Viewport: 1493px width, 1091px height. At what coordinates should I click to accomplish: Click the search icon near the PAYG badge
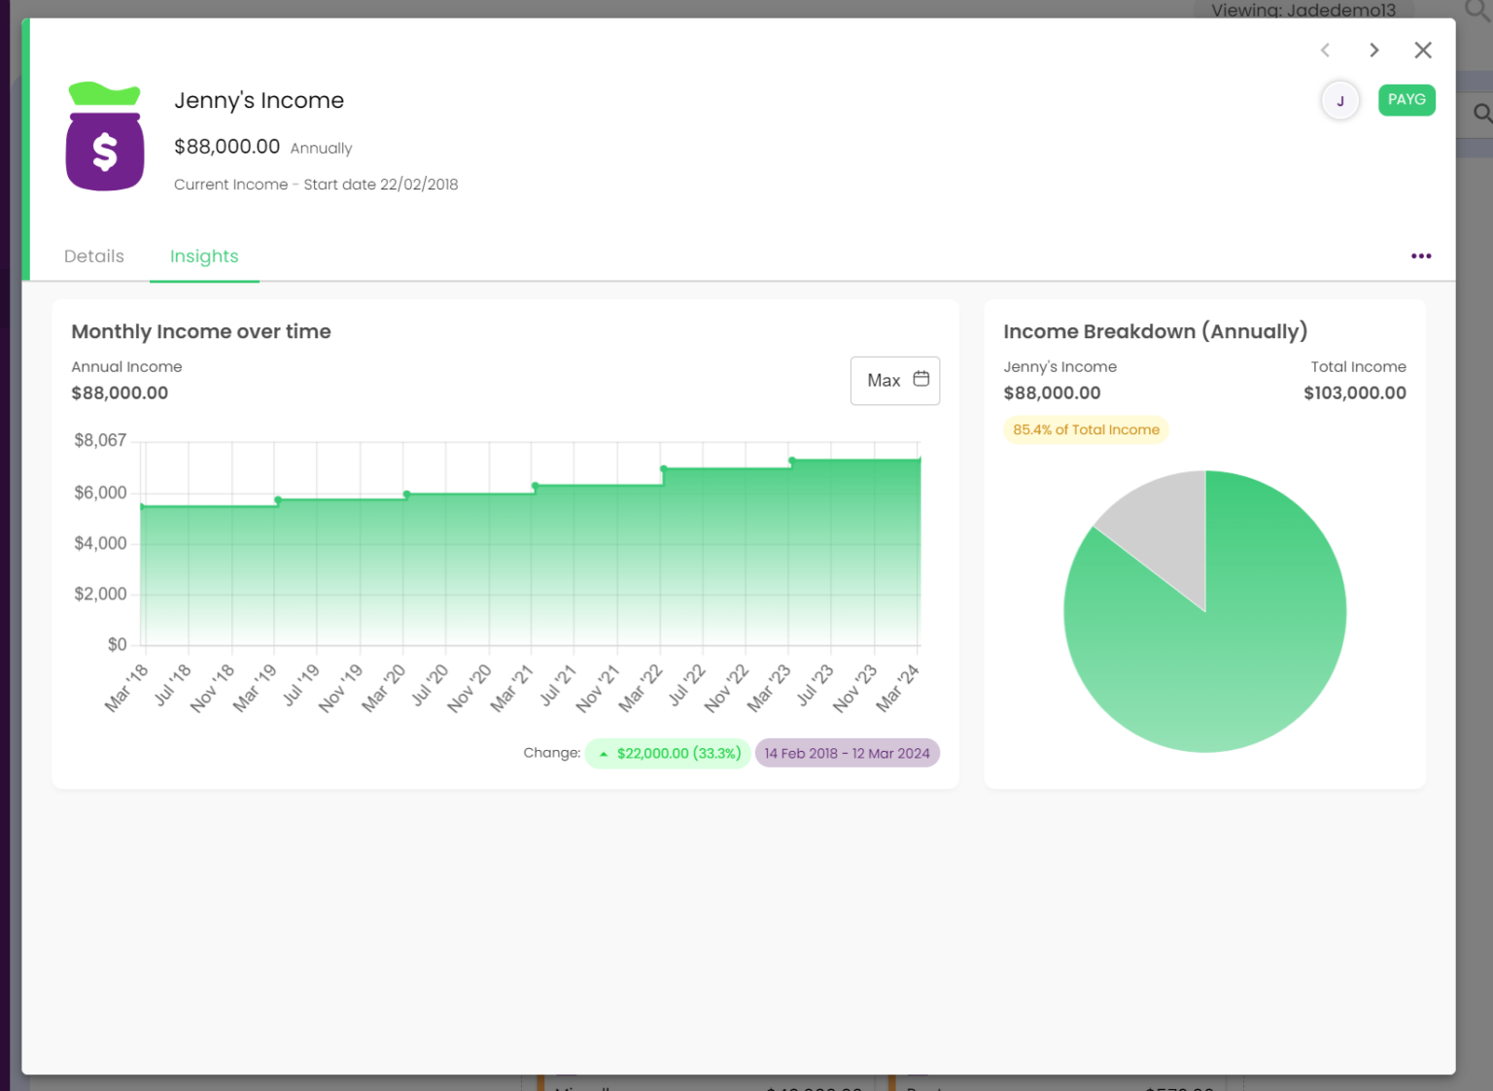click(1480, 113)
